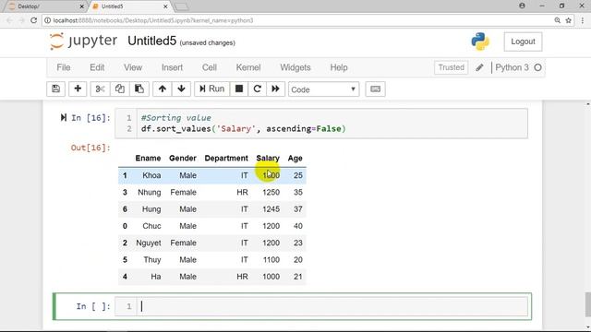Save notebook with the floppy disk icon
Image resolution: width=591 pixels, height=332 pixels.
coord(55,89)
